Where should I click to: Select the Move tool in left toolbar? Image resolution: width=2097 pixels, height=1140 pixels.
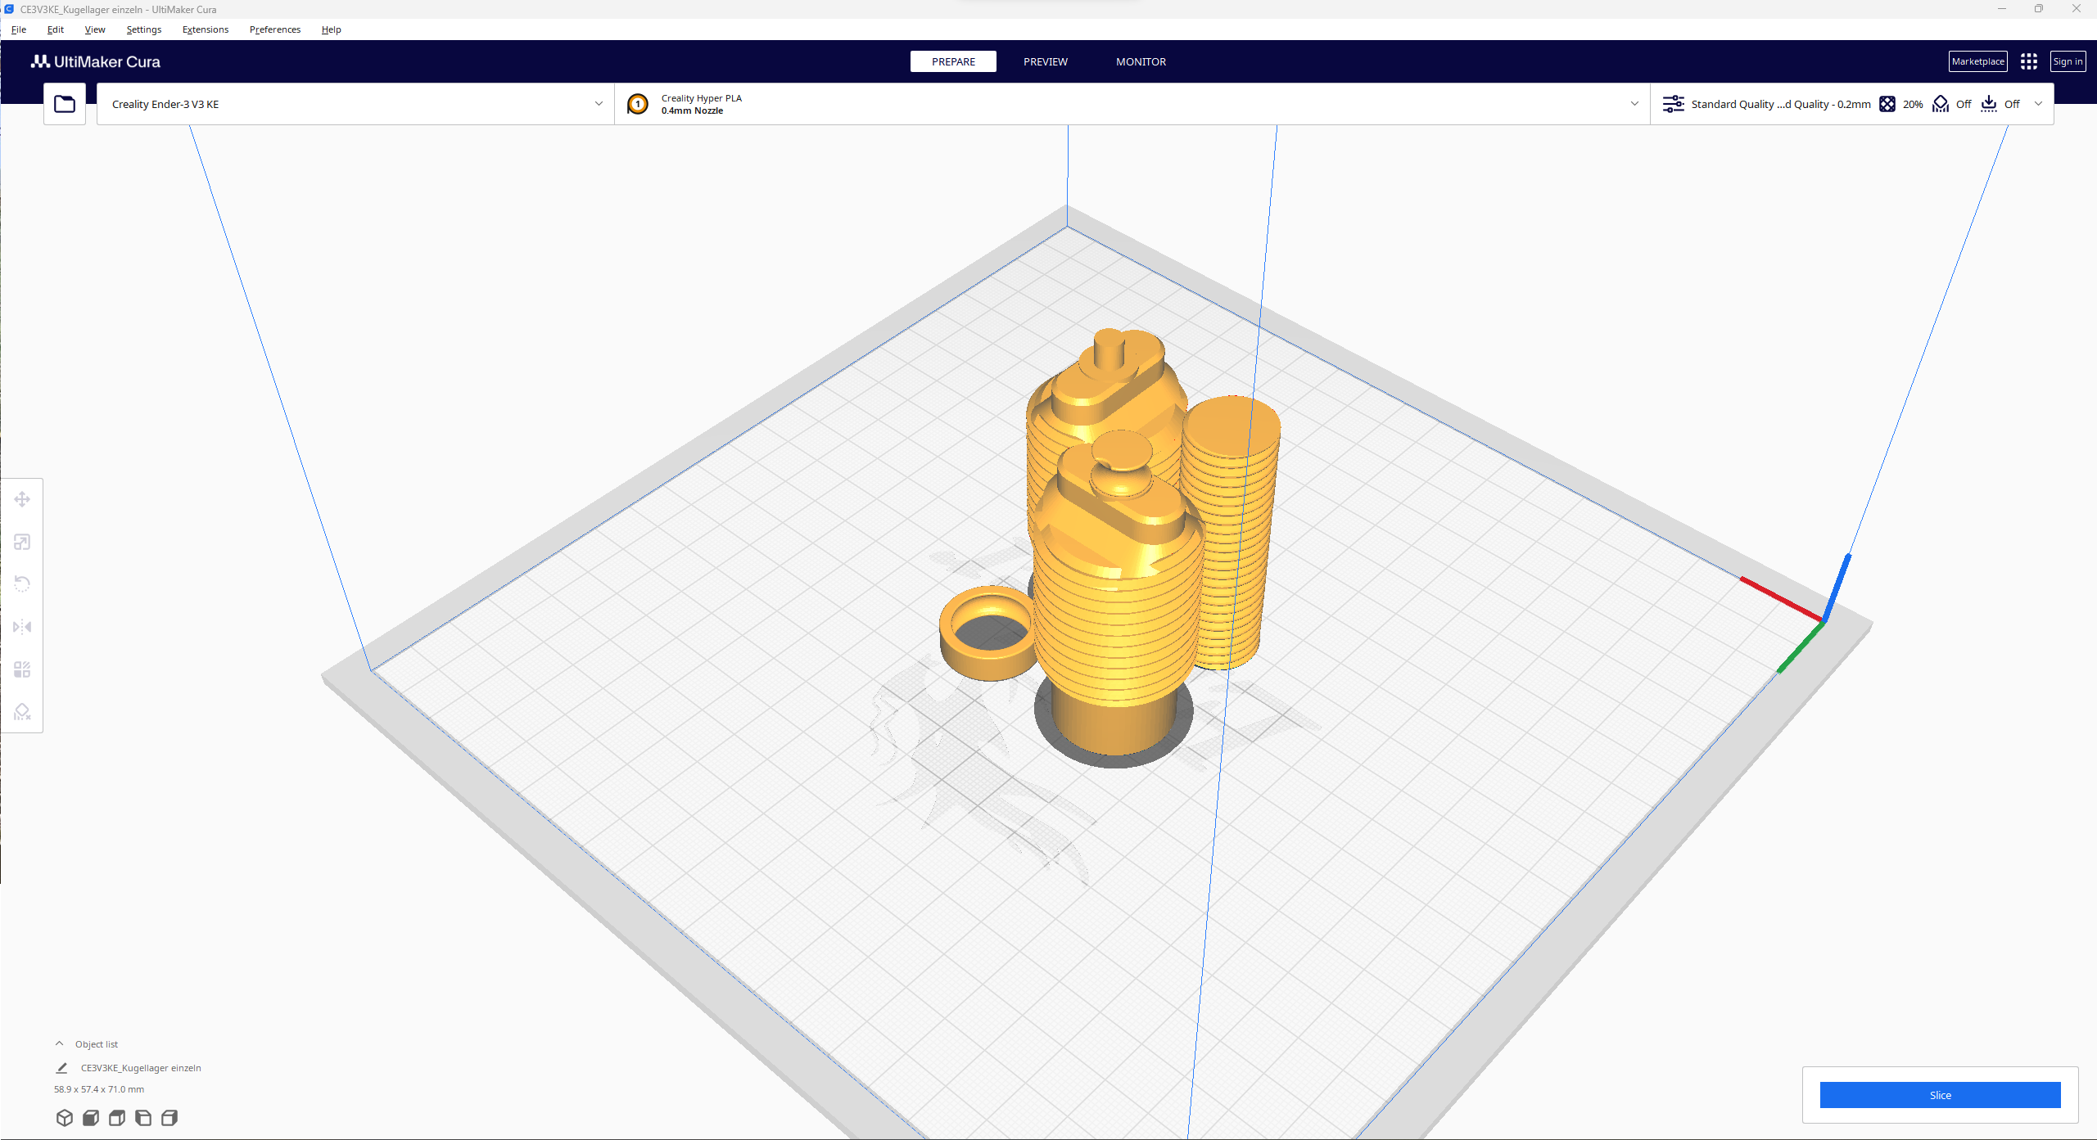pyautogui.click(x=22, y=499)
